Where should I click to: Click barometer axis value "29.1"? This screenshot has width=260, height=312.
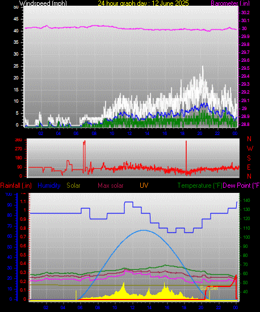[245, 100]
